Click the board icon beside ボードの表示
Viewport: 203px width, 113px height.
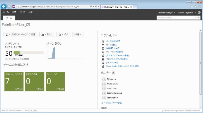[103, 45]
